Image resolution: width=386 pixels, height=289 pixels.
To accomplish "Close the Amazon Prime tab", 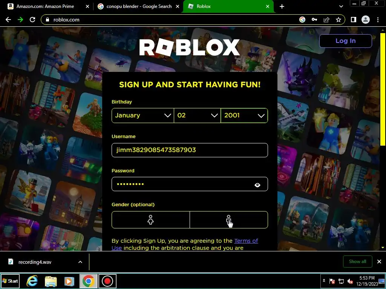I will (87, 6).
